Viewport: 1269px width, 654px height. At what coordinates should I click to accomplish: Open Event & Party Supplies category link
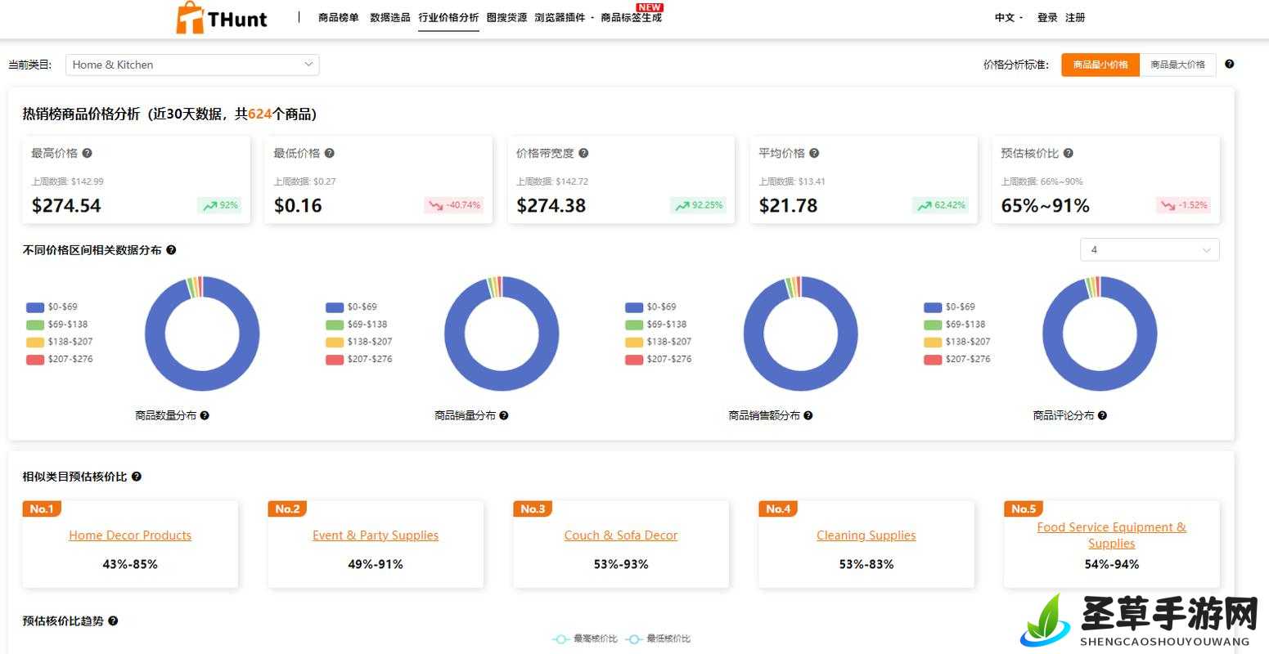click(x=376, y=535)
